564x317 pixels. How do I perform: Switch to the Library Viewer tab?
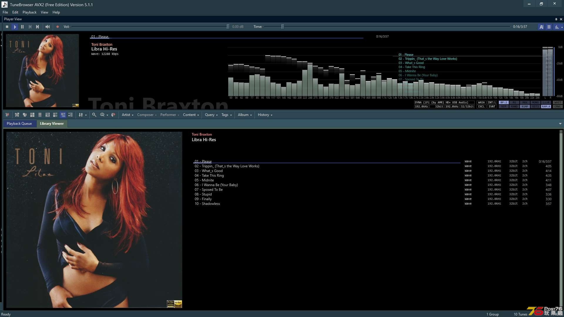[52, 124]
